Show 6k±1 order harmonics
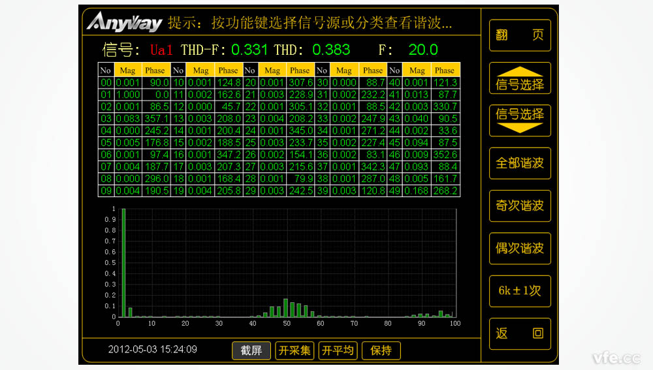The width and height of the screenshot is (653, 370). point(520,291)
